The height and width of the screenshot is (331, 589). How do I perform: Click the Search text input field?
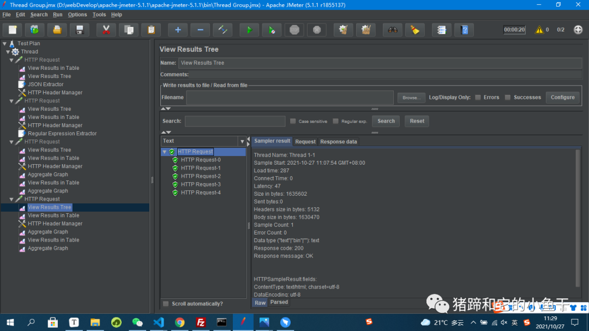(235, 121)
